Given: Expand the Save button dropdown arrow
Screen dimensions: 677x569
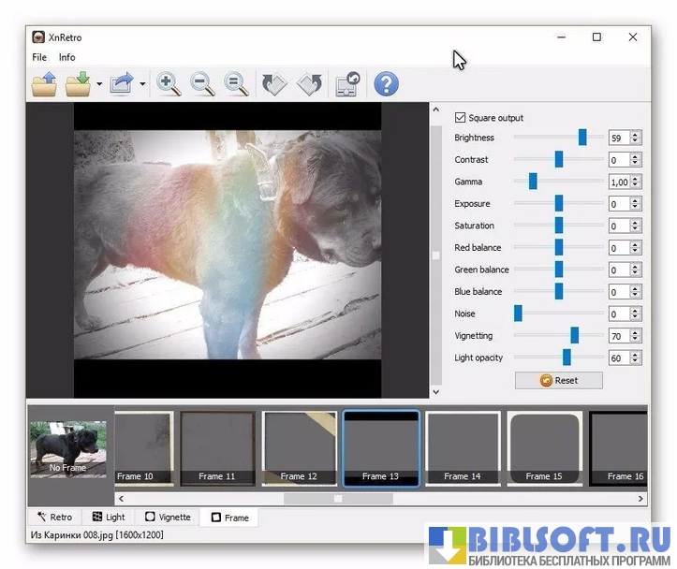Looking at the screenshot, I should pyautogui.click(x=98, y=85).
